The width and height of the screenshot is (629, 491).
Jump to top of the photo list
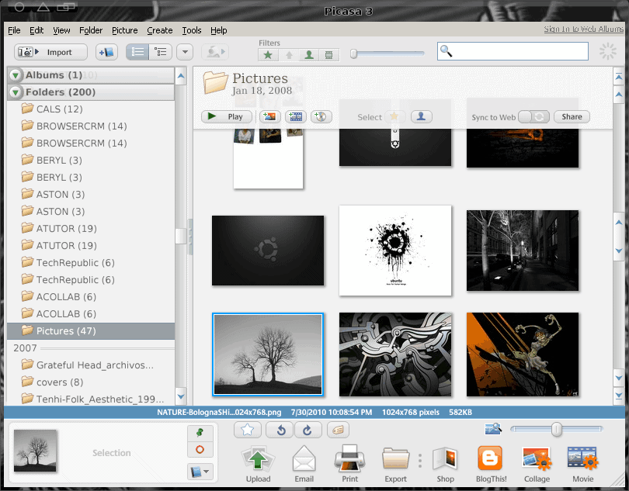tap(619, 77)
